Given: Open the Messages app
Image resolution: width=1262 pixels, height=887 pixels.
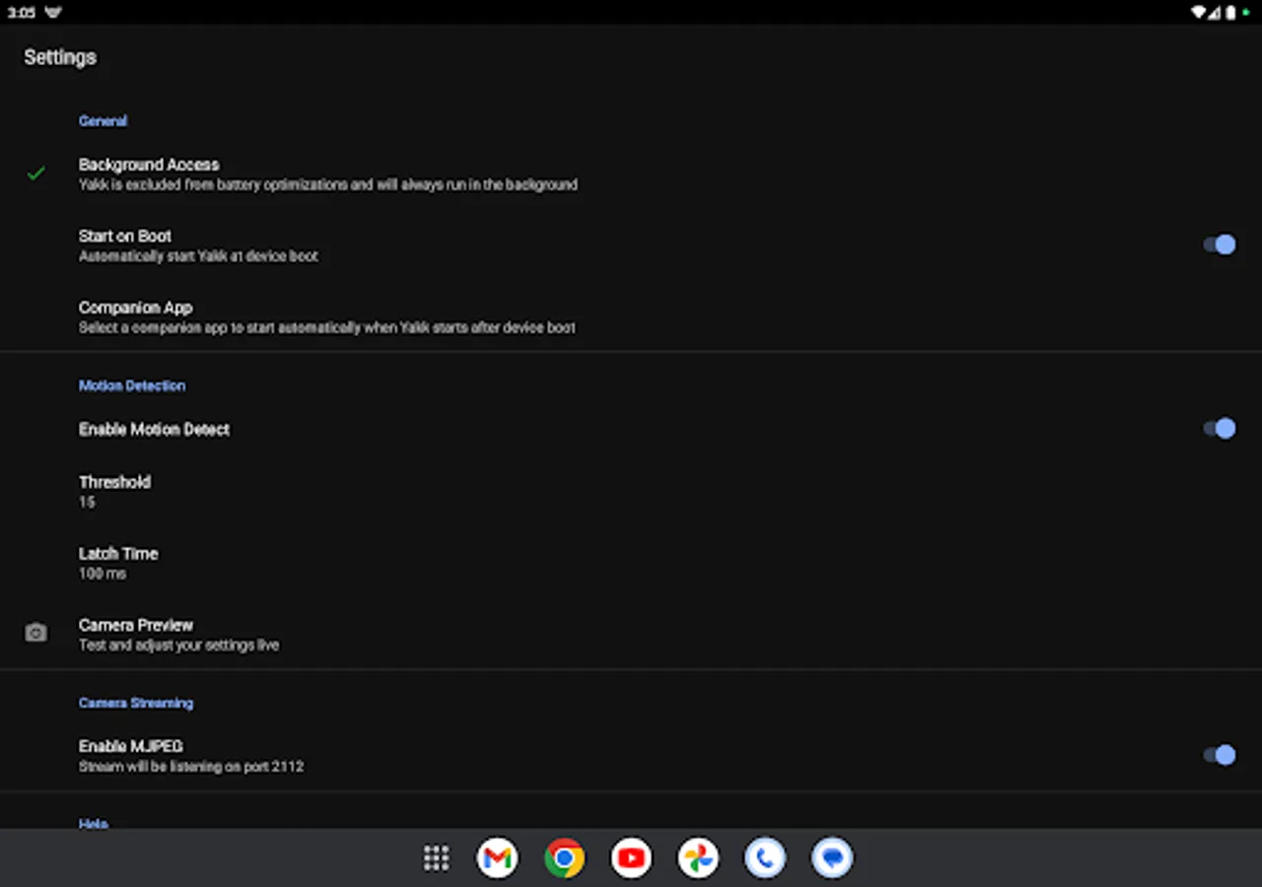Looking at the screenshot, I should 831,857.
